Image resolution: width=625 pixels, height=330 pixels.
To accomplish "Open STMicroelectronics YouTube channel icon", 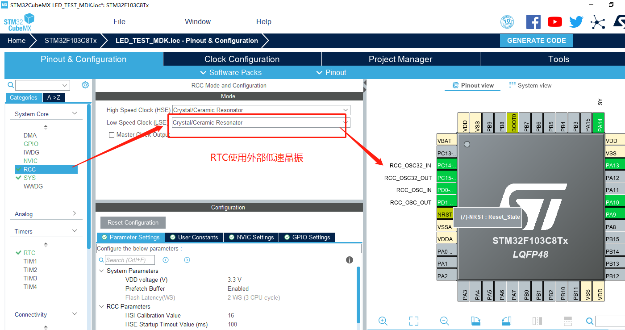I will [554, 21].
